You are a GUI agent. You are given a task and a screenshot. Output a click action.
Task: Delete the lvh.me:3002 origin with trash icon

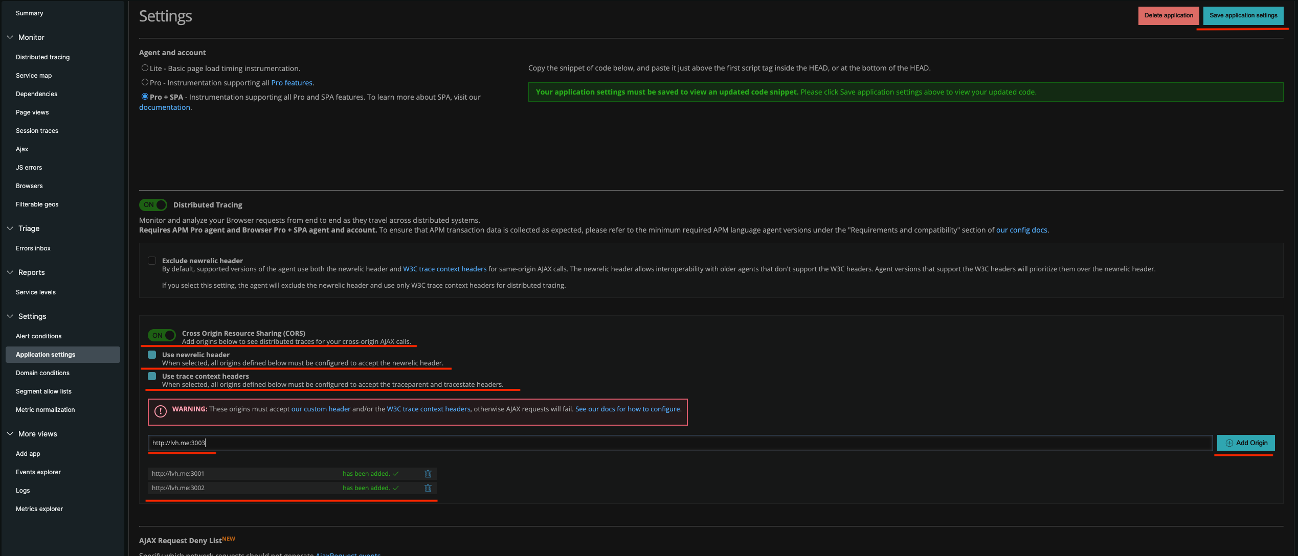(x=428, y=488)
